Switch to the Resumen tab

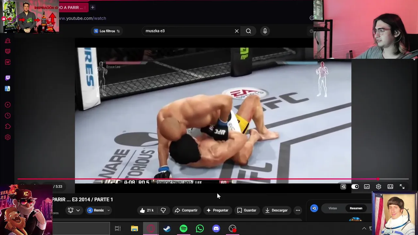[356, 208]
